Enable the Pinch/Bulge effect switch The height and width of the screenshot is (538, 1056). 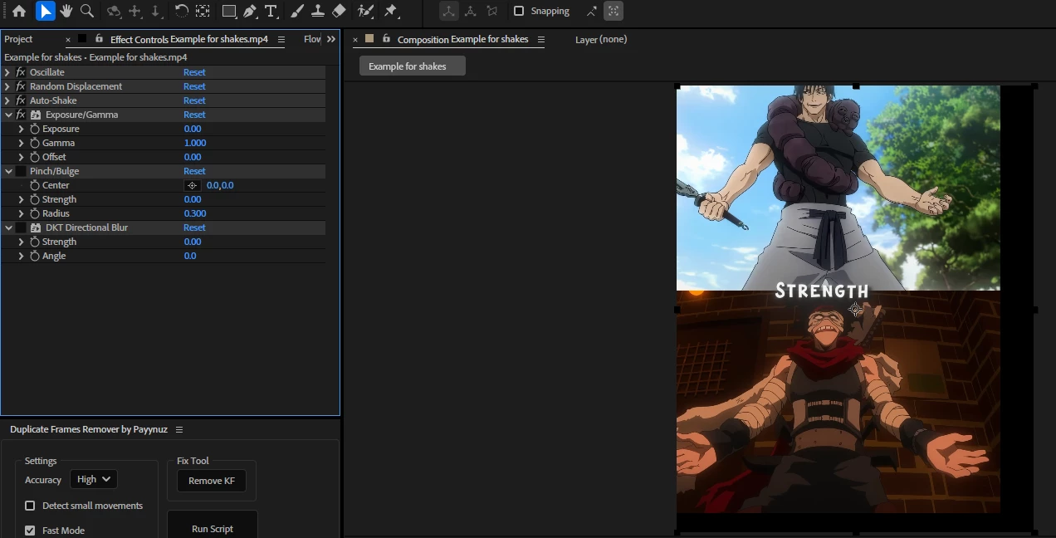click(x=21, y=171)
